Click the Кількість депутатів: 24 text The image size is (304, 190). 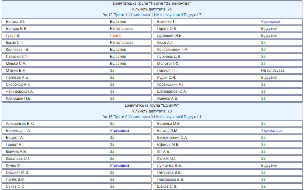(152, 9)
